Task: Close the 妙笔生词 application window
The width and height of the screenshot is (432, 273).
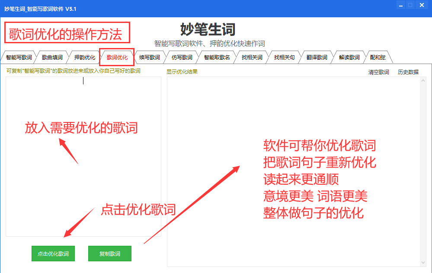Action: tap(422, 5)
